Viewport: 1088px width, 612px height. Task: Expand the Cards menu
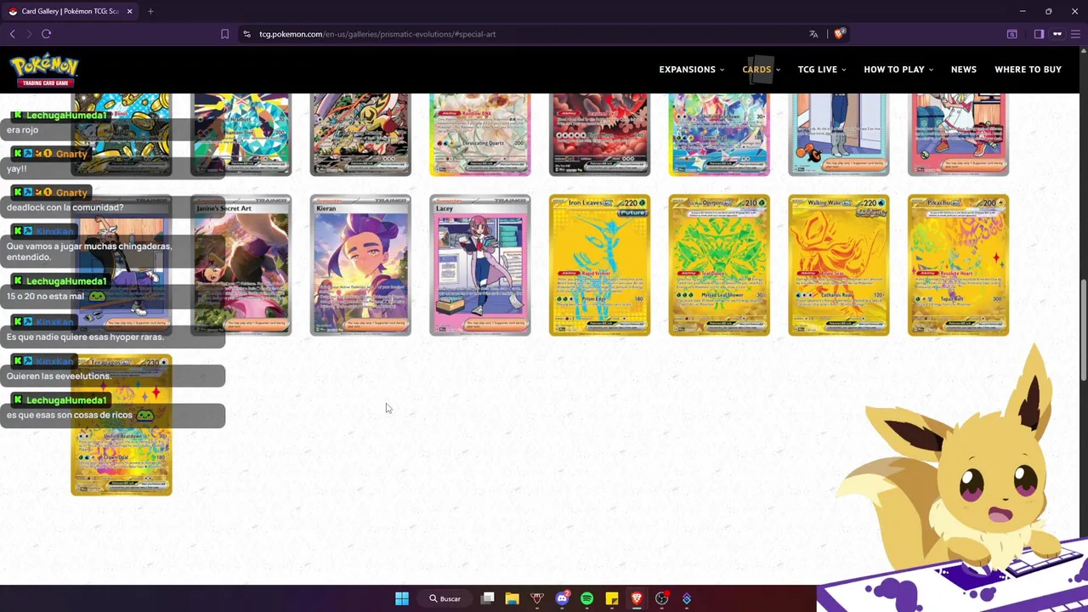[x=761, y=70]
